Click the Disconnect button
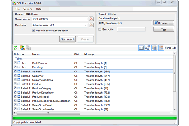The height and width of the screenshot is (126, 189). coord(67,39)
